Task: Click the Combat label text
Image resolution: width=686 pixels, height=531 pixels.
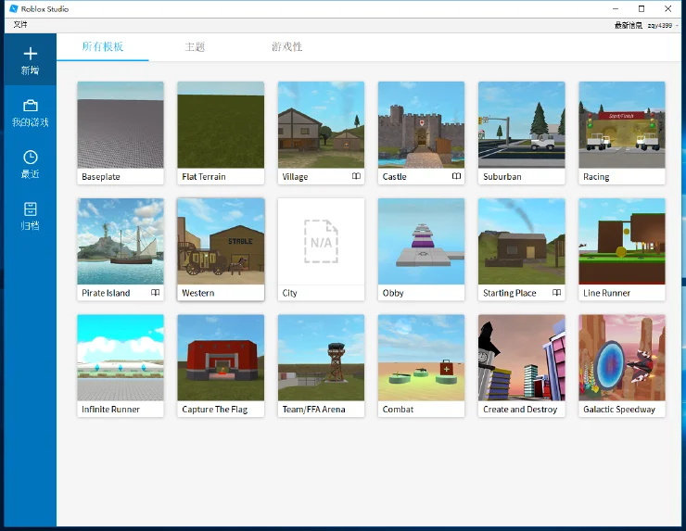Action: (x=398, y=410)
